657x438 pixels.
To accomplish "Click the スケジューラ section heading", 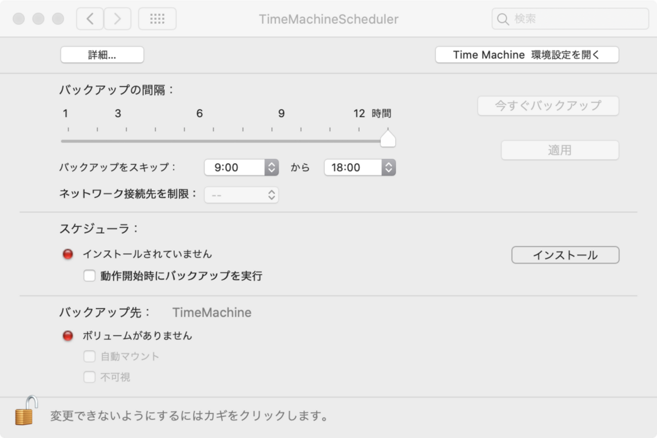I will pos(99,229).
